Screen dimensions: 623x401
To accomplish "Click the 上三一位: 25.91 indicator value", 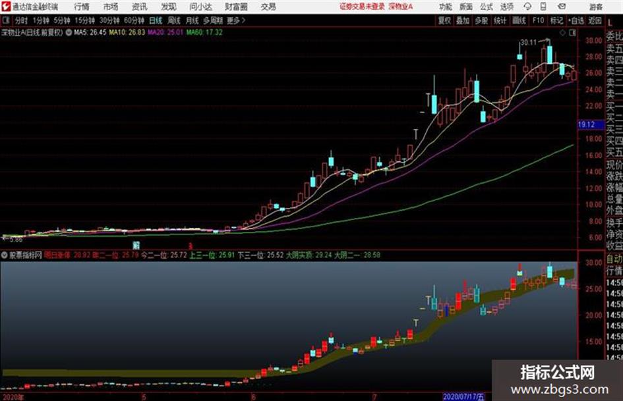I will pos(212,255).
